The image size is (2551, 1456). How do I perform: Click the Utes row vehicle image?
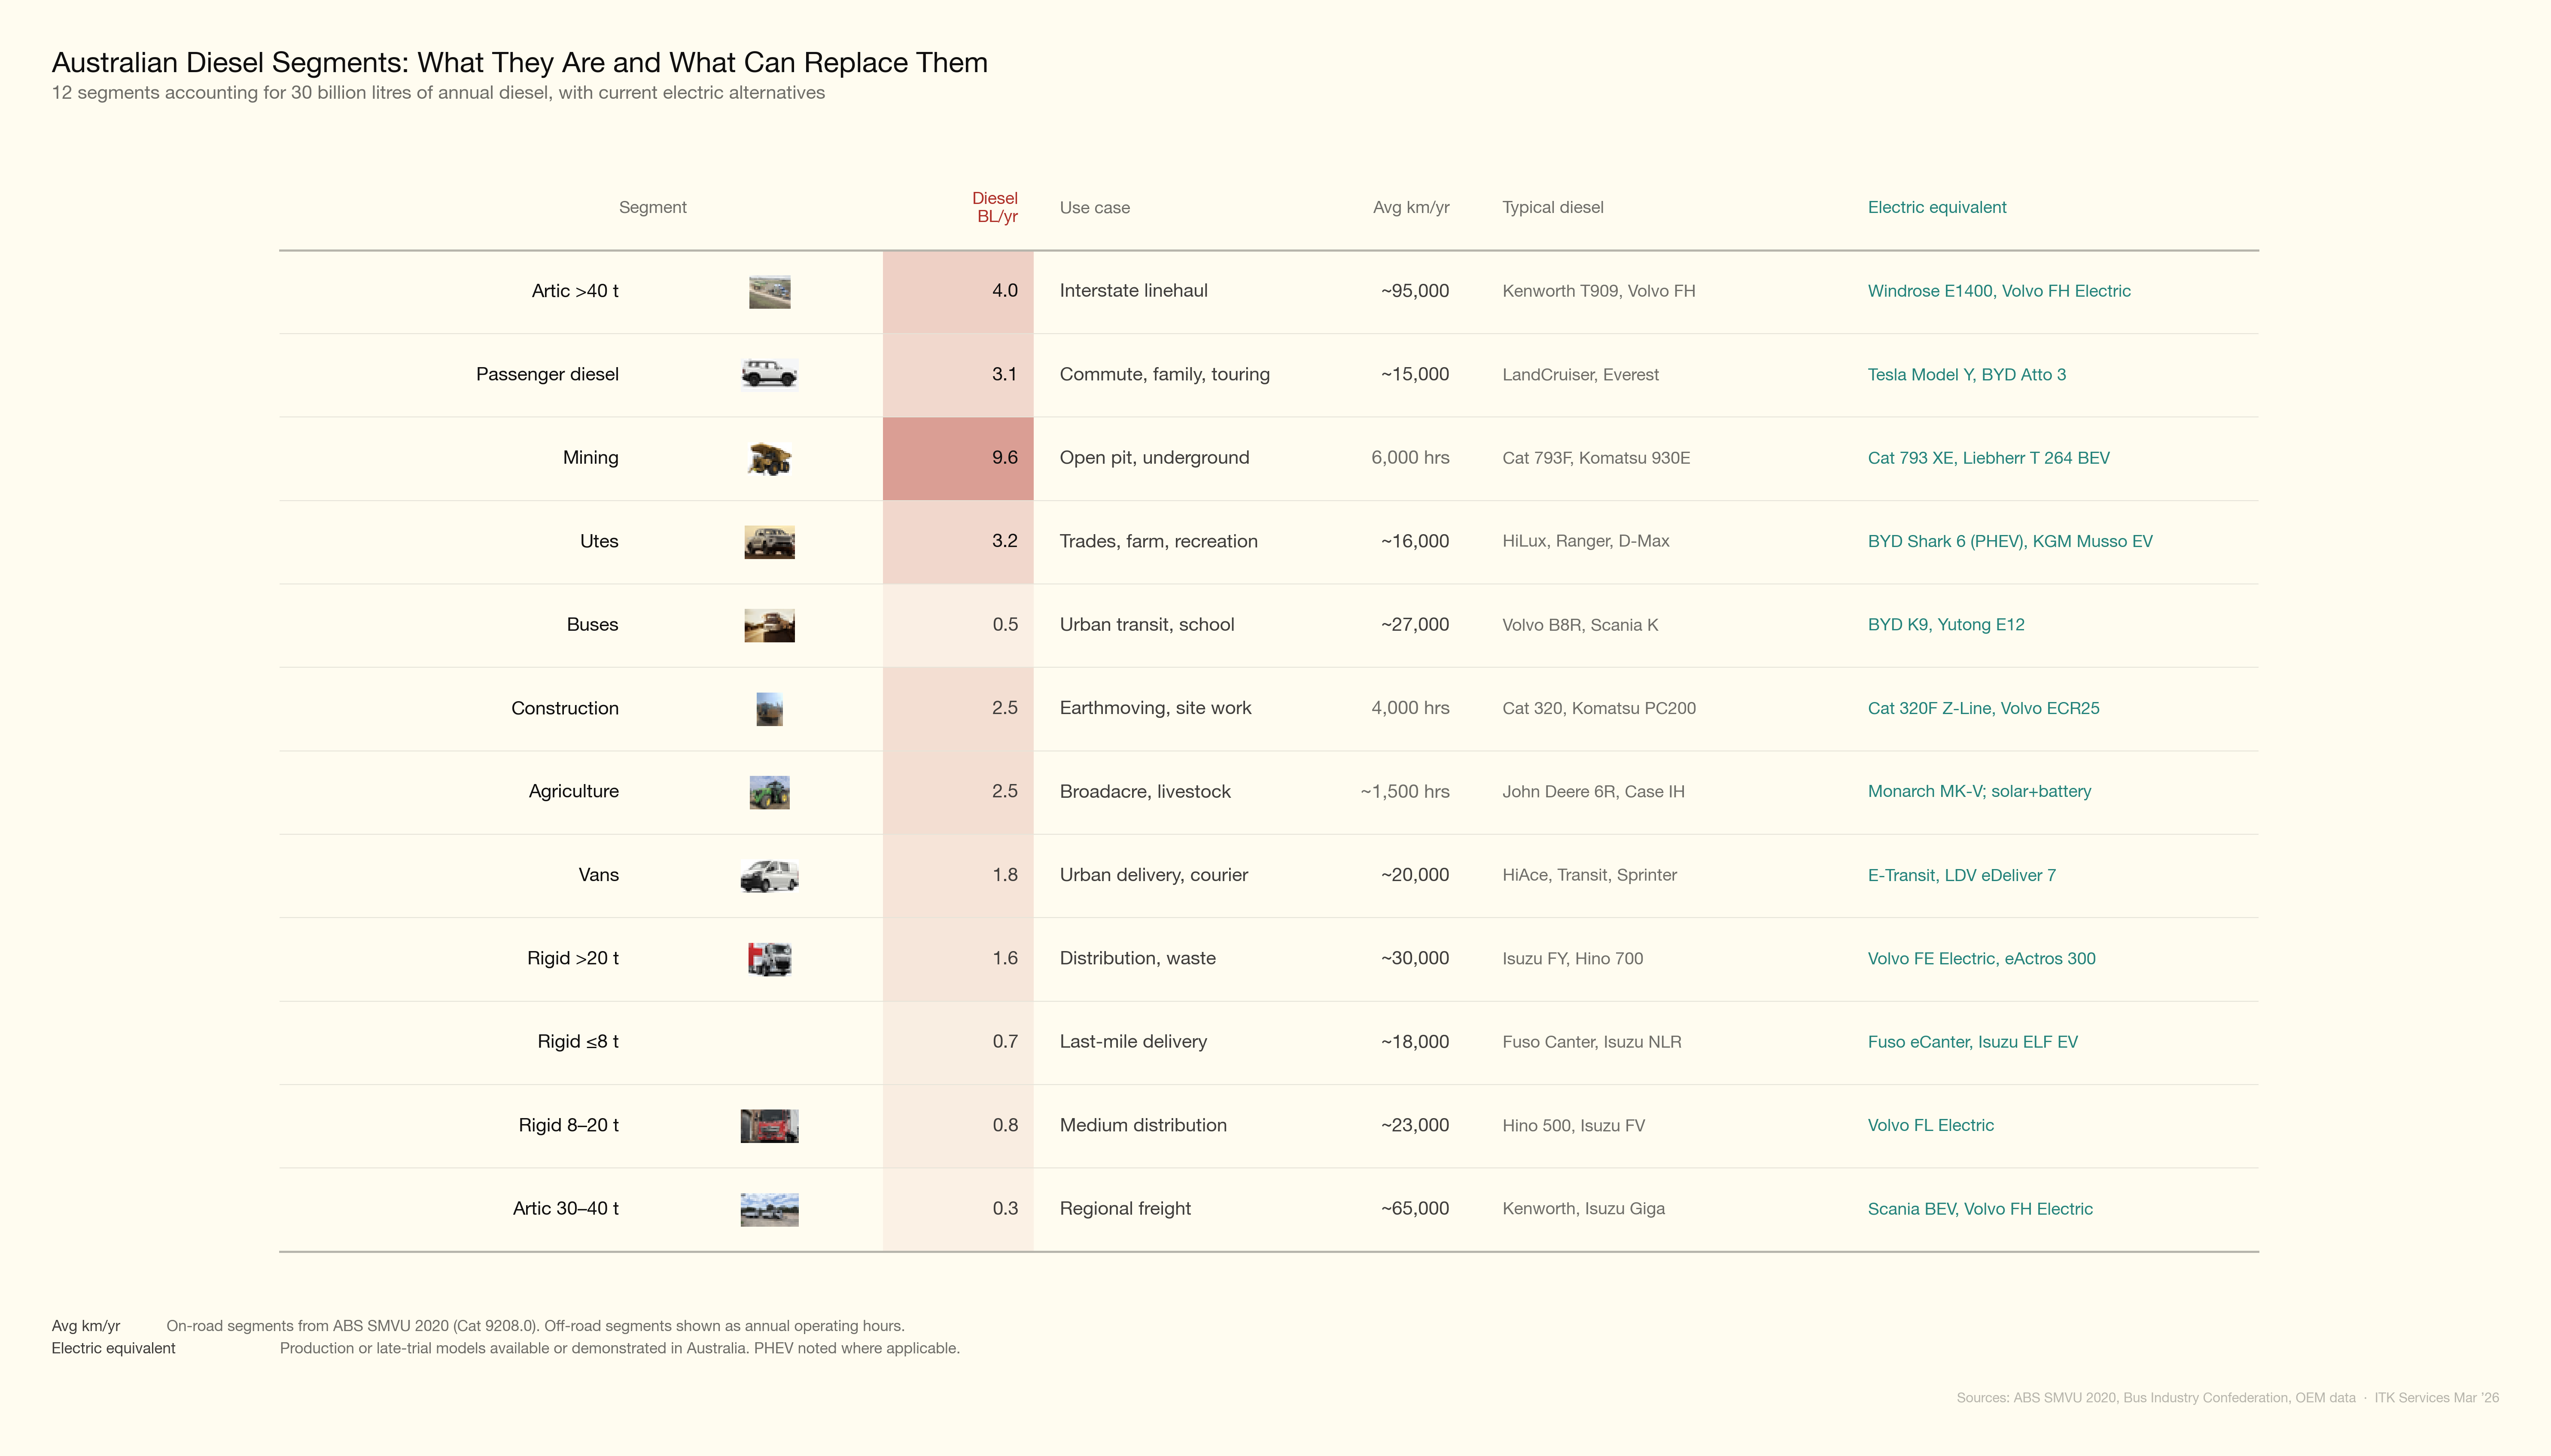click(769, 542)
